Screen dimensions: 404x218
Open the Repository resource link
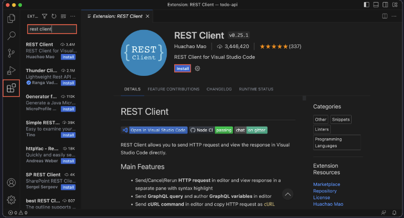[325, 191]
